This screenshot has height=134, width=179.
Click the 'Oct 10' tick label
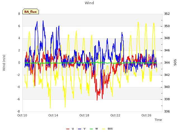point(22,115)
